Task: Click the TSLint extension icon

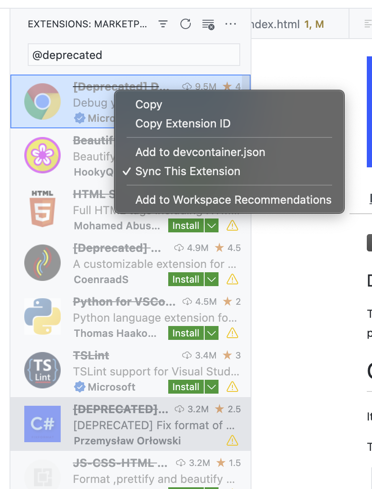Action: (42, 370)
